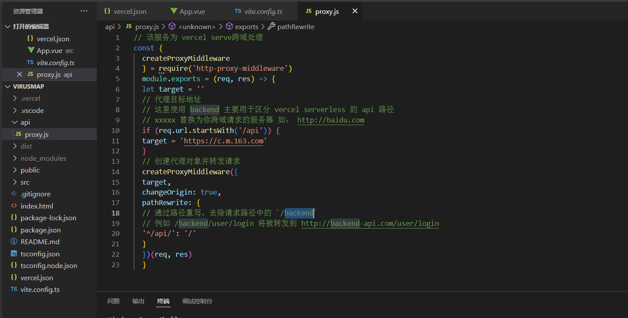Click the wrench icon before pathRewrite
The width and height of the screenshot is (628, 318).
pos(271,26)
